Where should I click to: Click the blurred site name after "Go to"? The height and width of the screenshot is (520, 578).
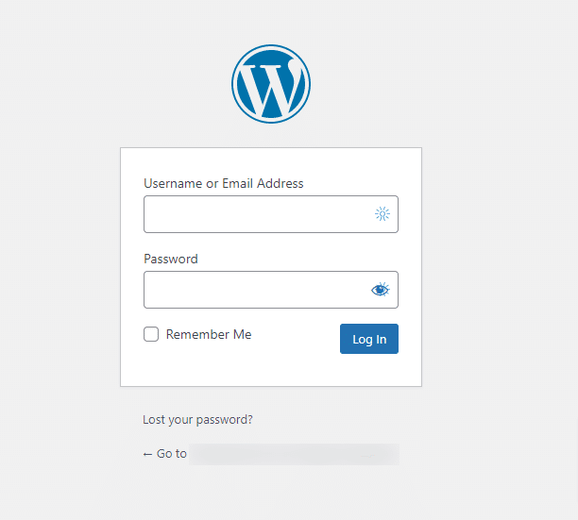(293, 454)
